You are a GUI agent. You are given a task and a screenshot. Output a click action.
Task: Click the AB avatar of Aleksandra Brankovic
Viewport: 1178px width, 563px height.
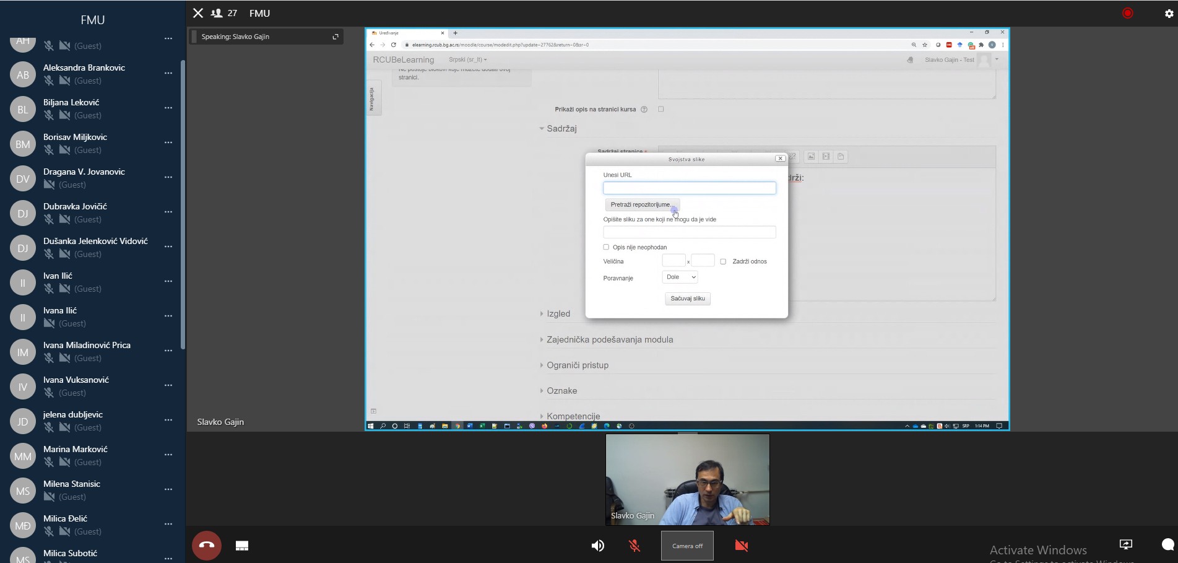click(23, 75)
